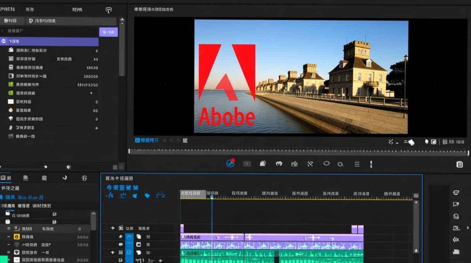Click the bottom-left panel's vertical scrollbar
The height and width of the screenshot is (263, 471).
tap(93, 221)
